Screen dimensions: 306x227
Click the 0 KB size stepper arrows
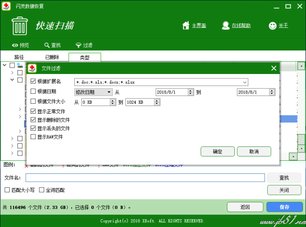[113, 102]
